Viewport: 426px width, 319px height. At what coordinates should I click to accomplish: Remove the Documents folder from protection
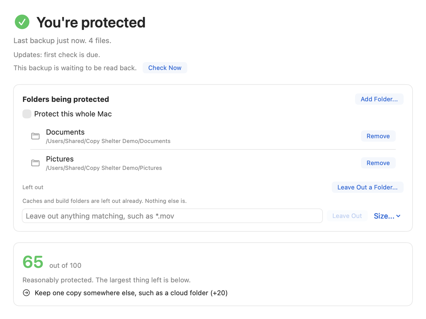(378, 136)
